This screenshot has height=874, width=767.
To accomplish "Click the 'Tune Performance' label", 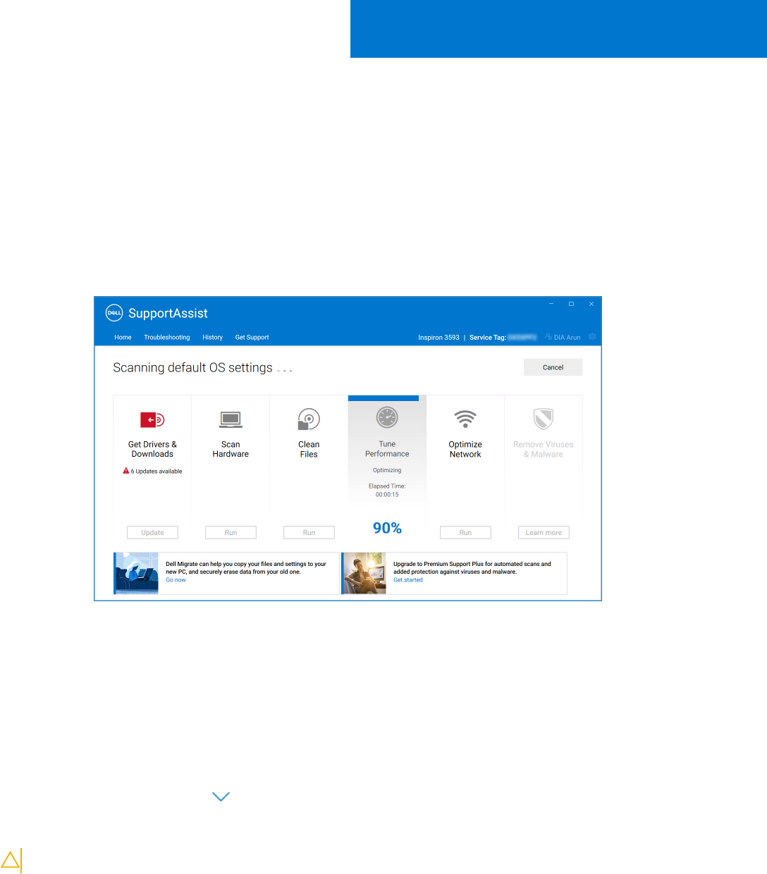I will (x=387, y=449).
